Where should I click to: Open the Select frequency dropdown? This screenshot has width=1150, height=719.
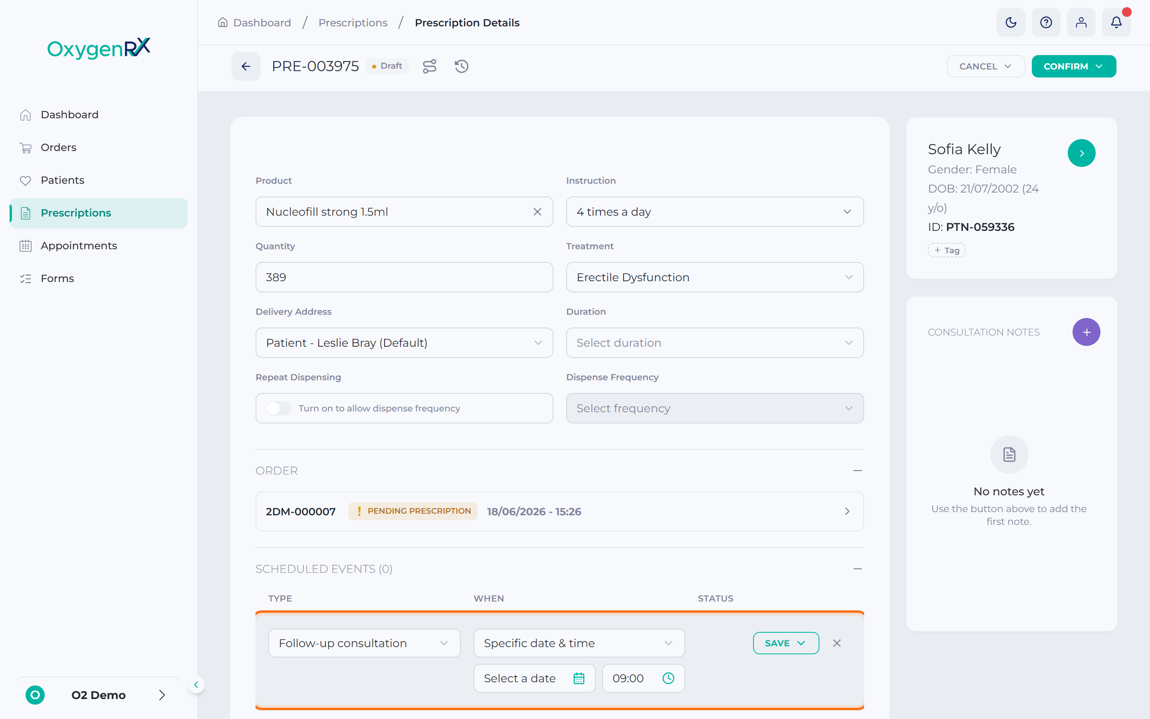[715, 408]
